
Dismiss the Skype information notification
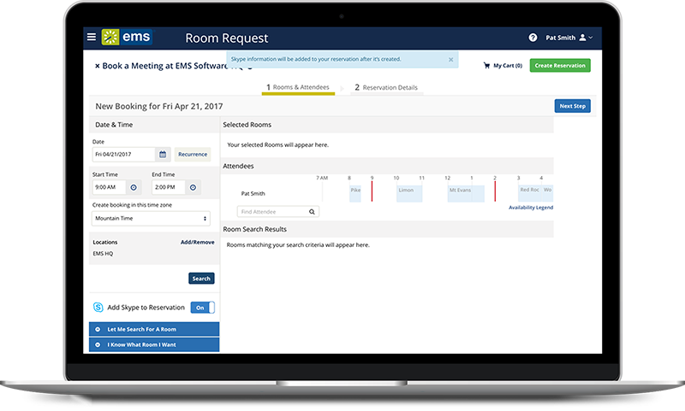[451, 60]
